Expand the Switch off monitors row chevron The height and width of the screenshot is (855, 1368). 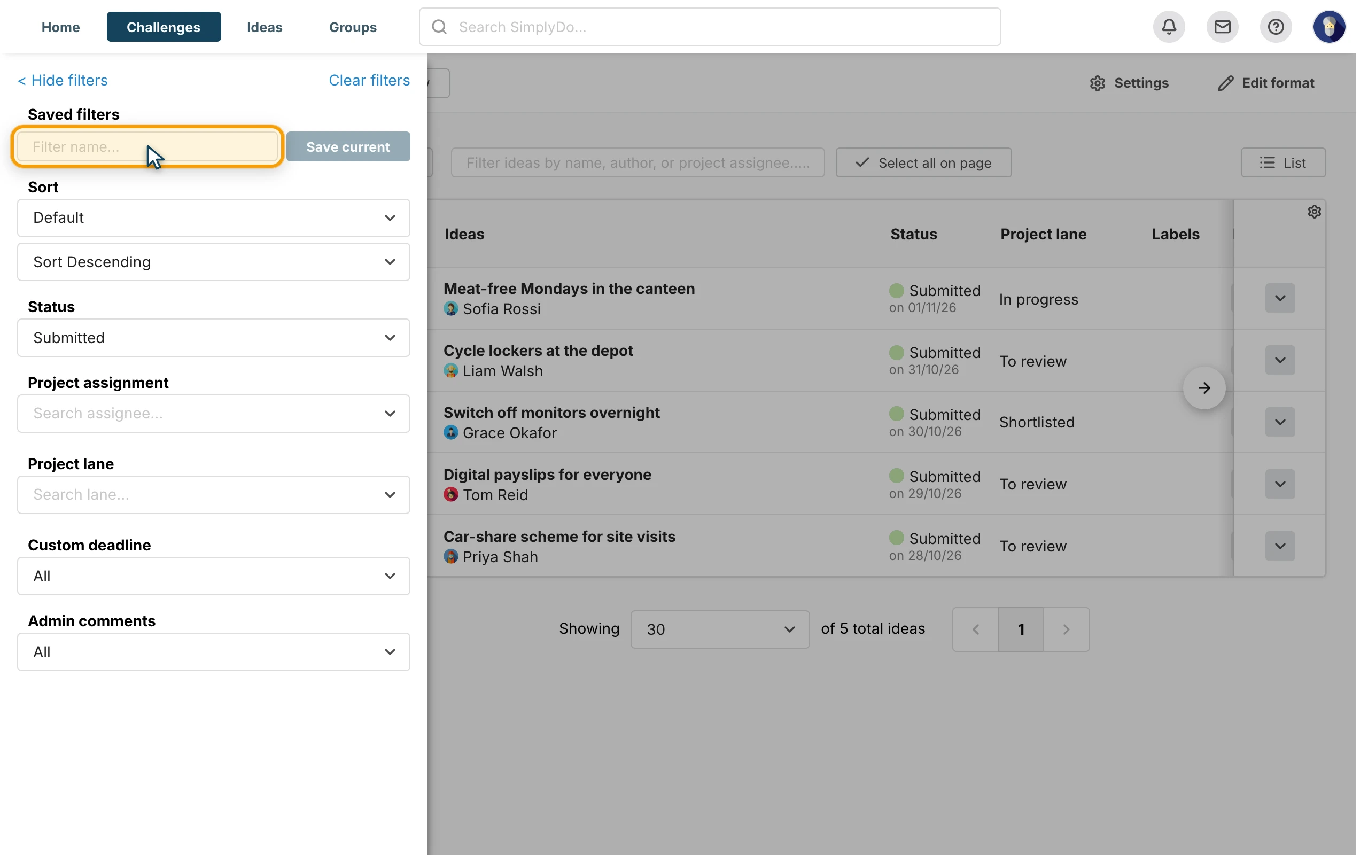coord(1280,422)
